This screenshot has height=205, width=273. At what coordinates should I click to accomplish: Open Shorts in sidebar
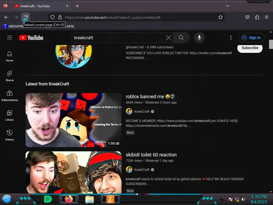pos(10,76)
